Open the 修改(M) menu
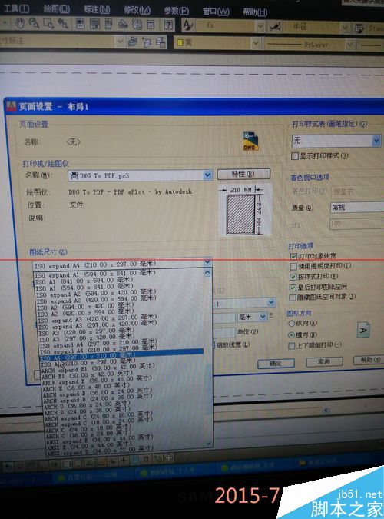 click(x=137, y=10)
